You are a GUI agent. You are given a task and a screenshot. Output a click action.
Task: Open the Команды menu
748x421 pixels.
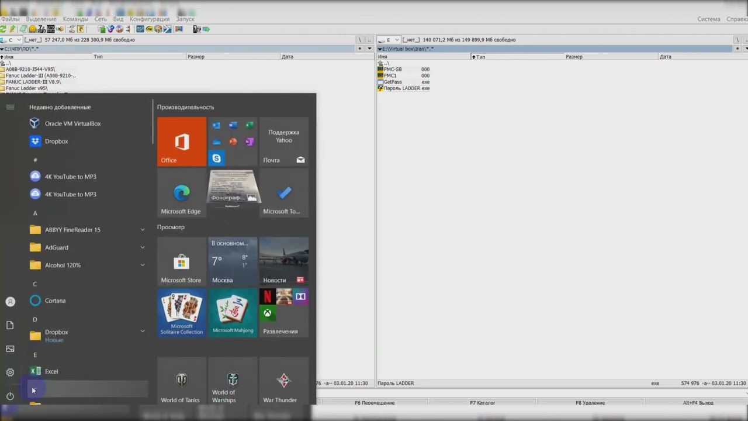pyautogui.click(x=75, y=19)
